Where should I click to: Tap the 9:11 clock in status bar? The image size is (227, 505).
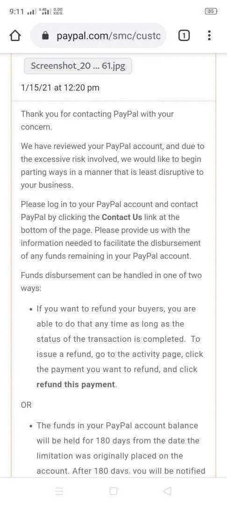(x=16, y=12)
